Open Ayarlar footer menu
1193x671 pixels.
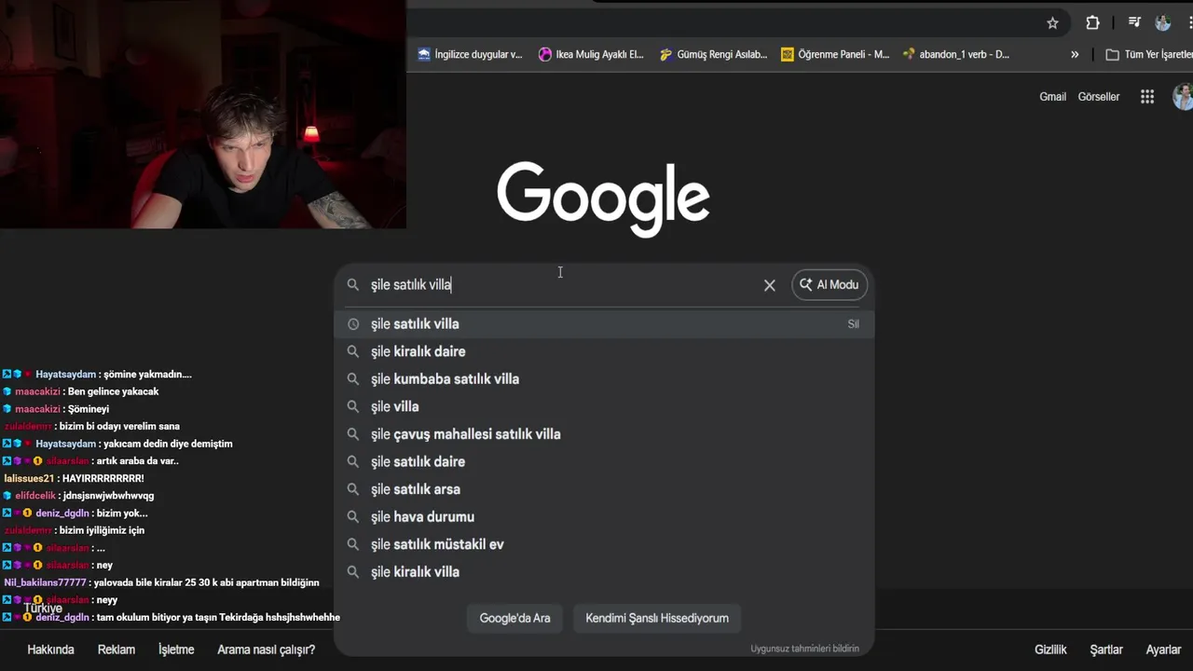(x=1163, y=650)
